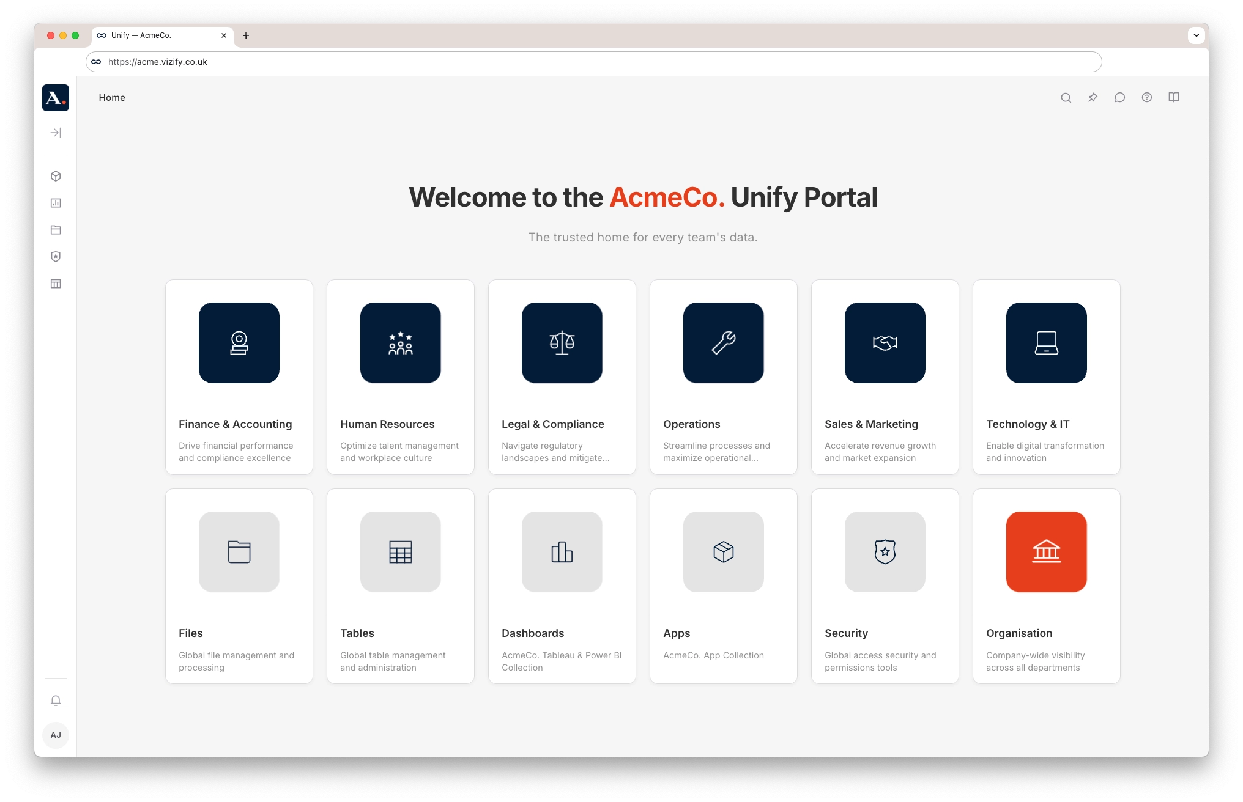1243x802 pixels.
Task: Click the pin icon in the header
Action: (1093, 97)
